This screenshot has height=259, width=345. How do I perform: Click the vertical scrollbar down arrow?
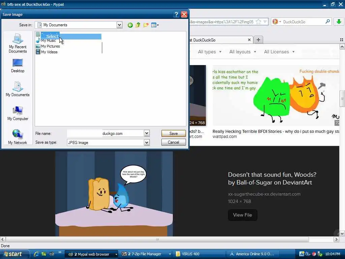(342, 234)
